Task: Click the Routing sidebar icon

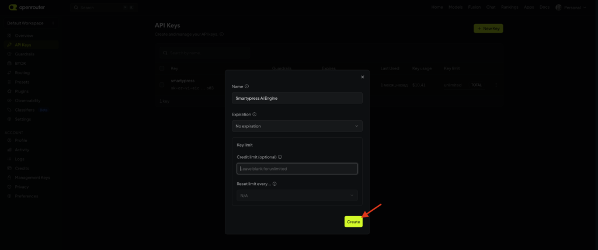Action: click(9, 73)
